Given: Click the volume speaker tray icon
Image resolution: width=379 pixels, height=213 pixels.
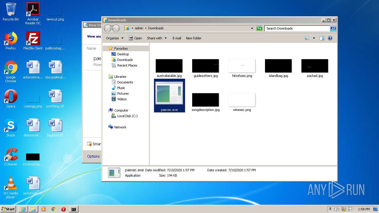Looking at the screenshot, I should coord(336,209).
